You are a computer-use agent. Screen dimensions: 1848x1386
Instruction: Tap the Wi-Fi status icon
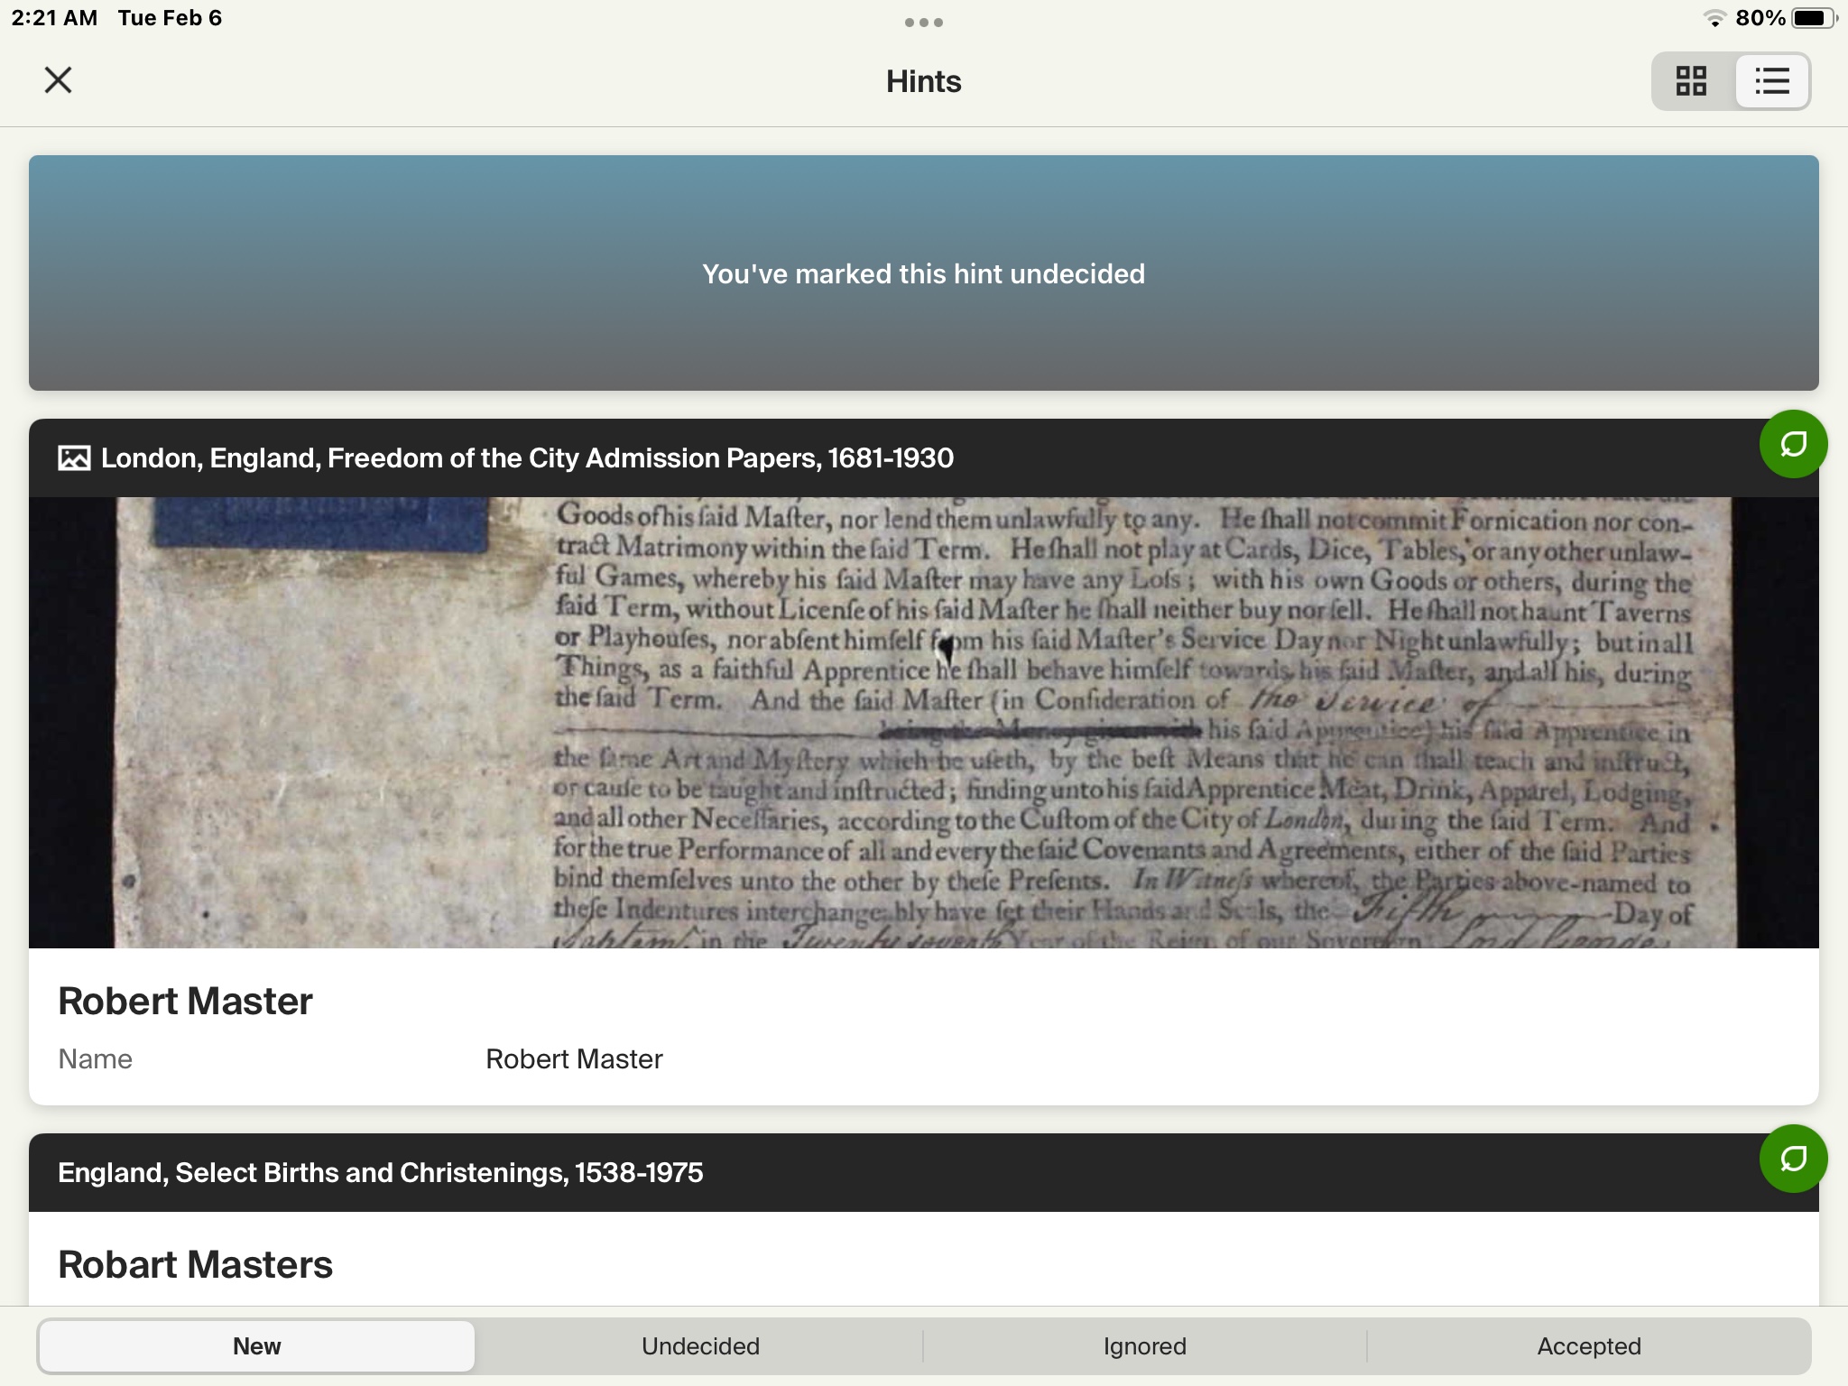(x=1714, y=18)
